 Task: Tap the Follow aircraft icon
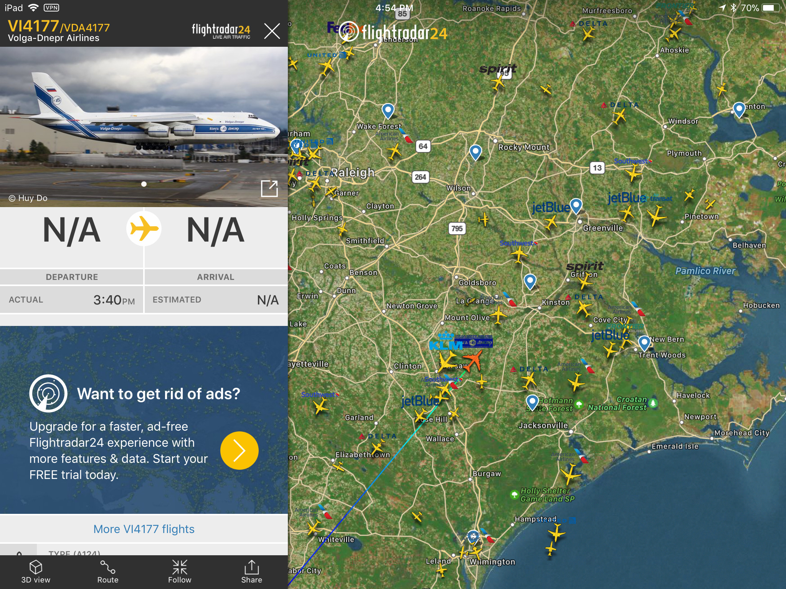(180, 568)
